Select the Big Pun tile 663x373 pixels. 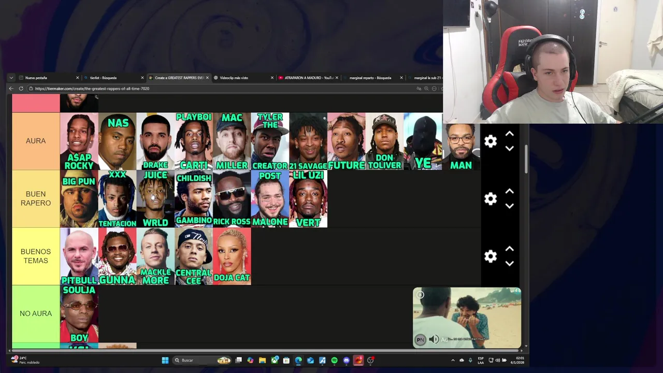click(x=79, y=199)
